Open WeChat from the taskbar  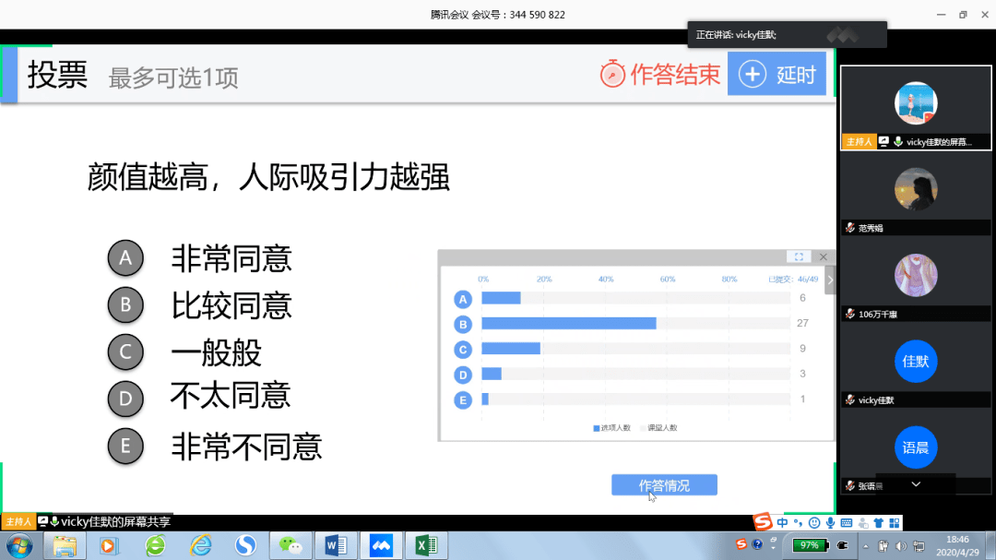[290, 545]
